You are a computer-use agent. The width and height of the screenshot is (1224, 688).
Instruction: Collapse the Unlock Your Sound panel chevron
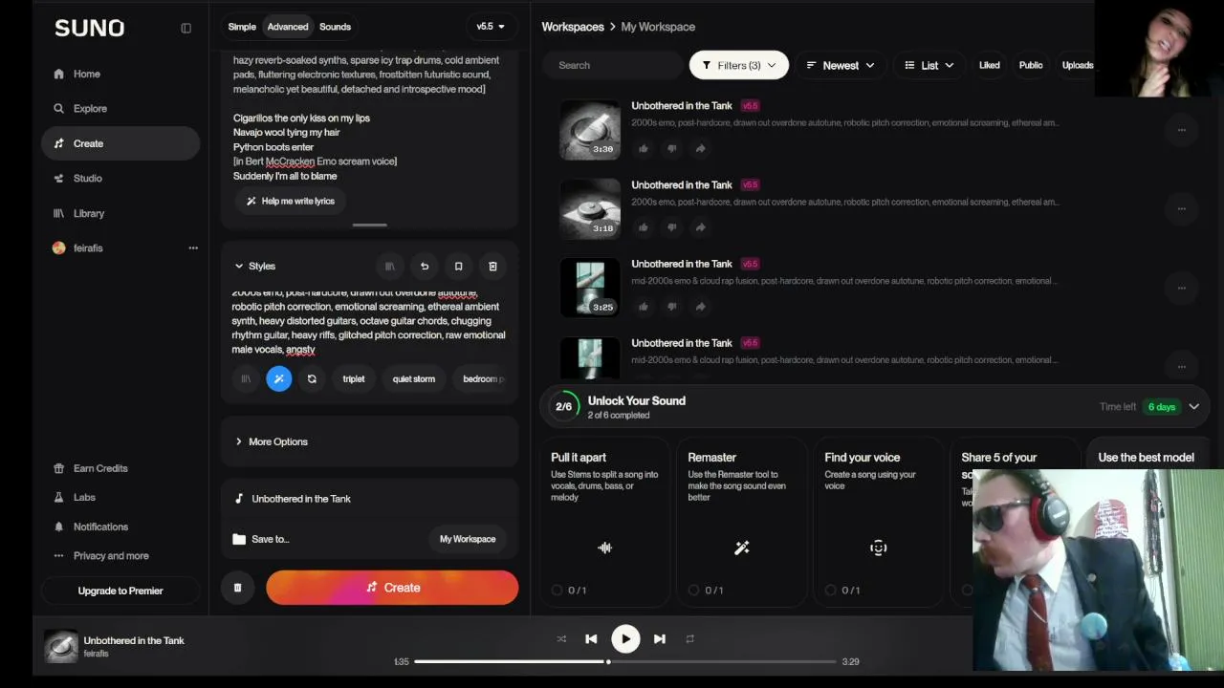pyautogui.click(x=1193, y=407)
